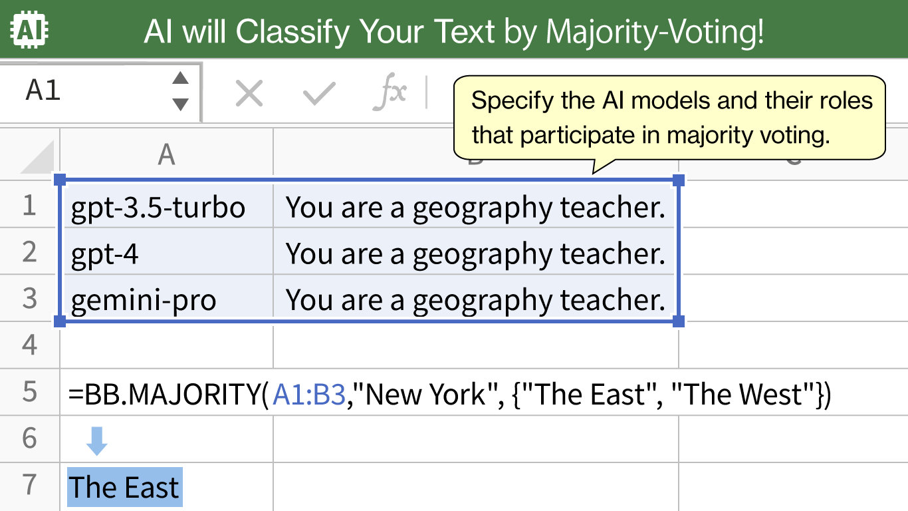The image size is (908, 511).
Task: Select the gpt-4 cell
Action: coord(167,254)
